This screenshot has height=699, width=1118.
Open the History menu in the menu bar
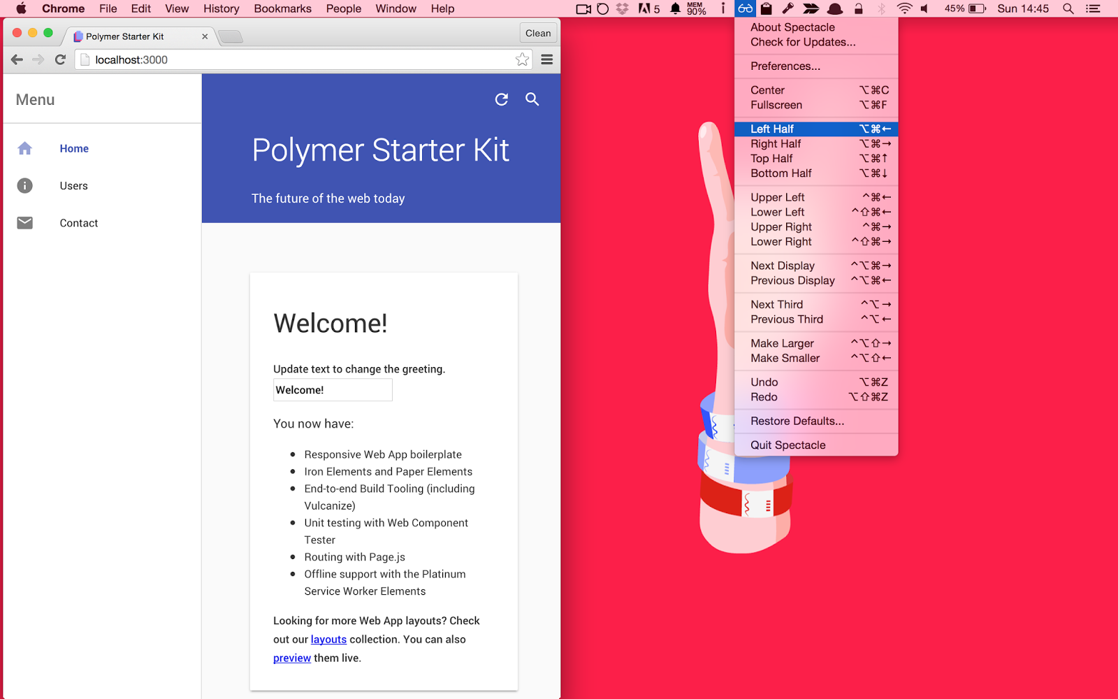(x=221, y=8)
